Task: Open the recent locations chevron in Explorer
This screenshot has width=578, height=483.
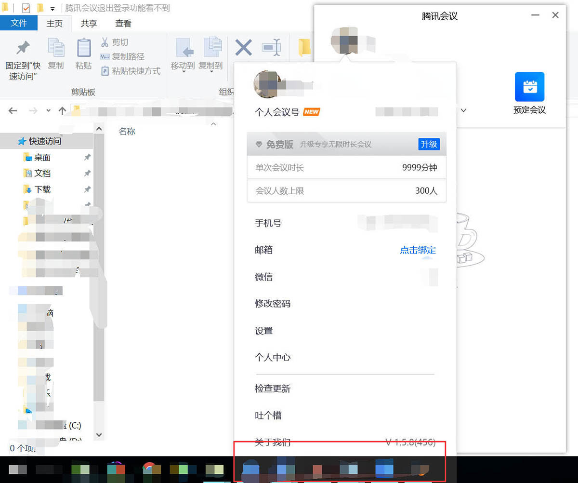Action: [x=48, y=111]
